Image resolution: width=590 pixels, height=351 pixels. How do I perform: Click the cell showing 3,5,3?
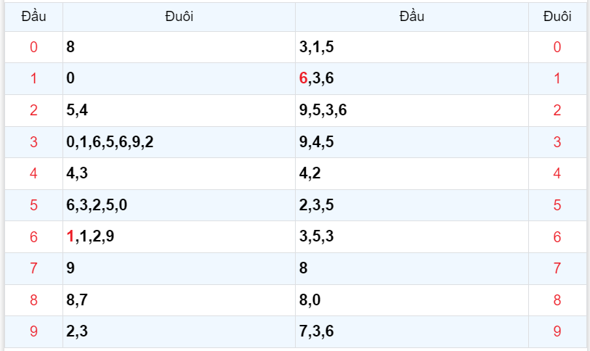pos(316,236)
